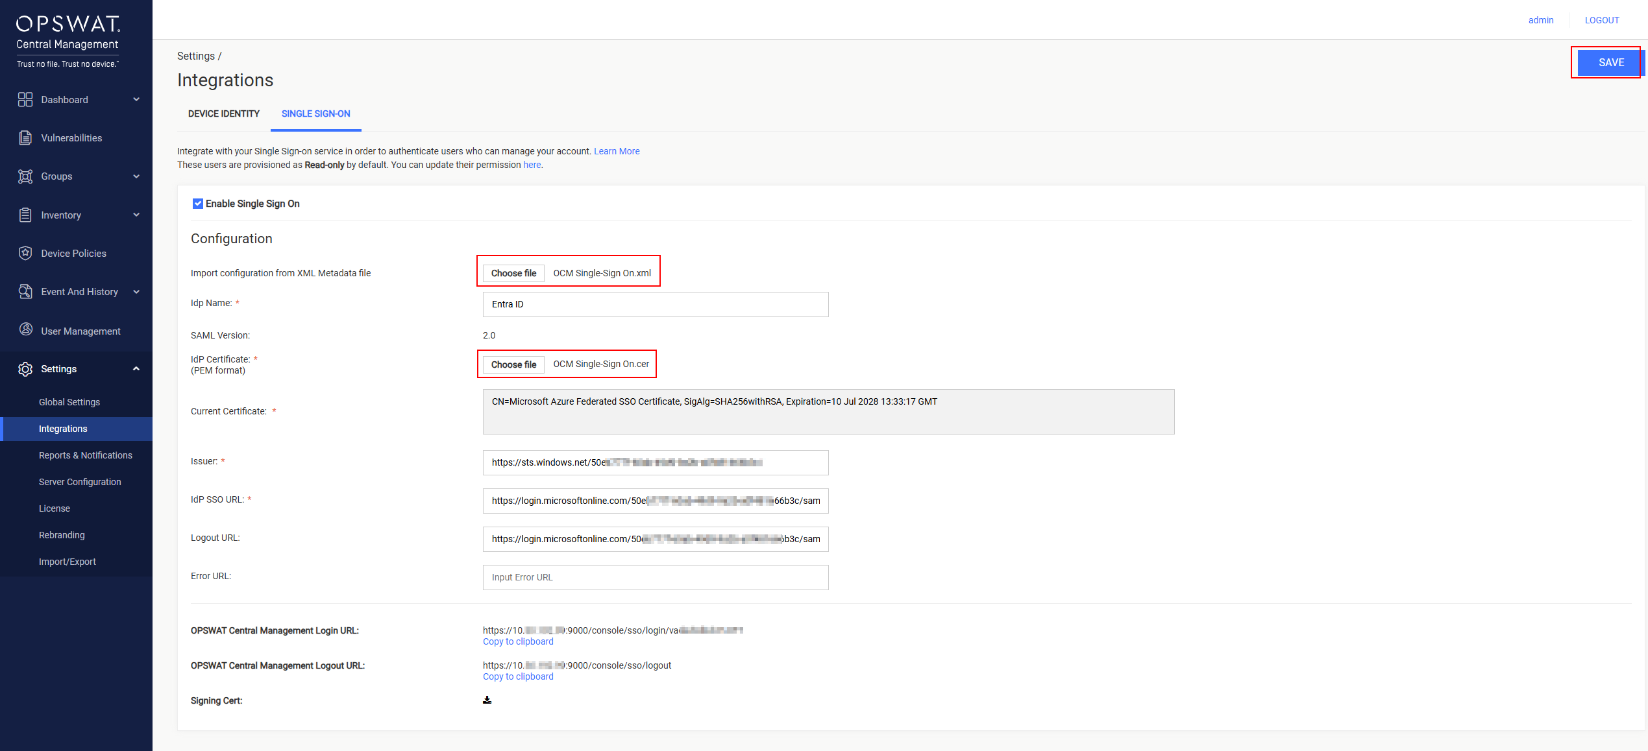Click the Event And History icon
This screenshot has height=751, width=1648.
(25, 292)
